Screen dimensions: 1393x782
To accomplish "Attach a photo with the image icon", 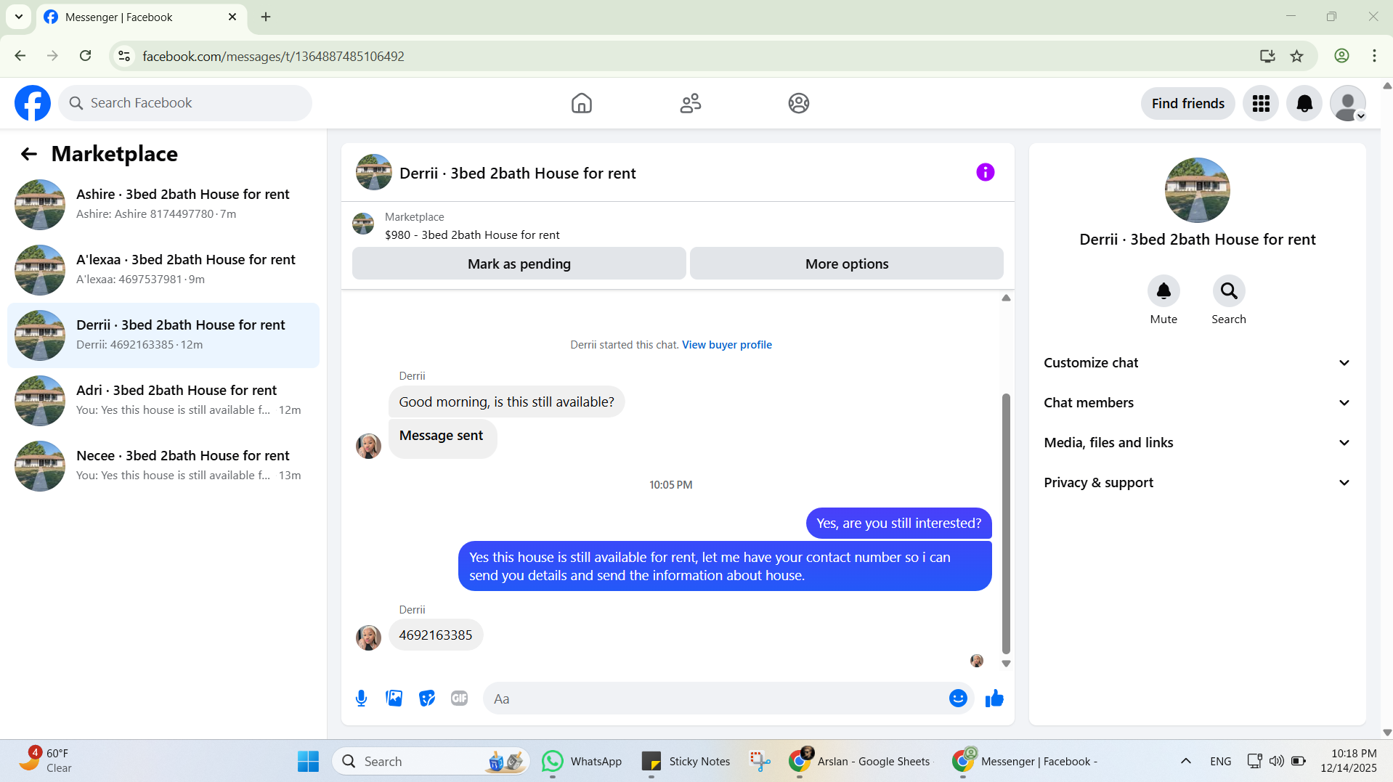I will (x=394, y=698).
